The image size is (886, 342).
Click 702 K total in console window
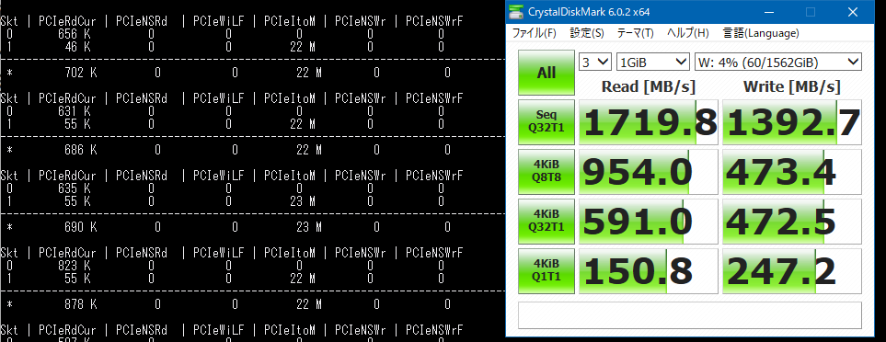pos(81,73)
